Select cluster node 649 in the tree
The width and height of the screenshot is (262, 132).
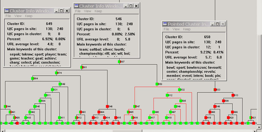tap(60, 84)
